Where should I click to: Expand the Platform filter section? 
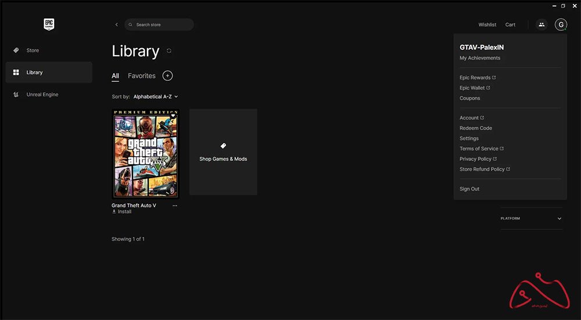click(560, 218)
